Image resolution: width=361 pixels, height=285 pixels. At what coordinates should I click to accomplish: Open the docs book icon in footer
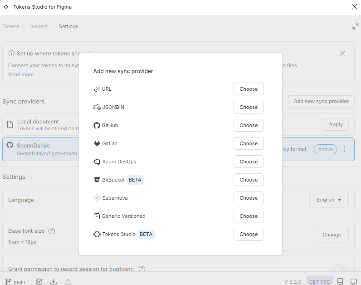point(340,281)
